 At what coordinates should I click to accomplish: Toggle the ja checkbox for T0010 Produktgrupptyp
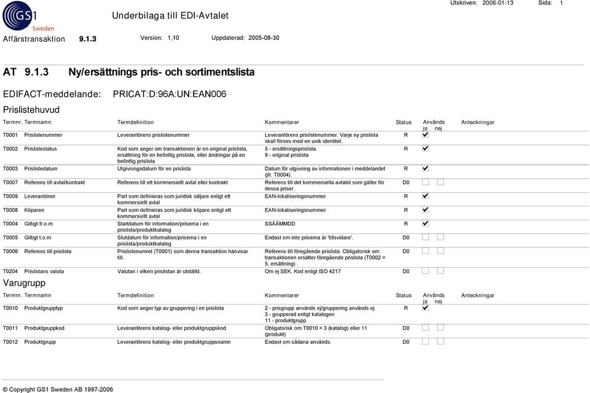tap(425, 308)
